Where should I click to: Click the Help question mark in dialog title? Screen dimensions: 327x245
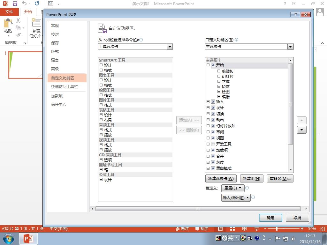(x=295, y=14)
